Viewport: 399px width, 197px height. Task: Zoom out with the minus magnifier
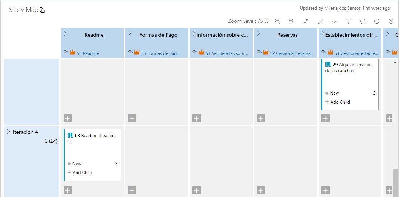click(277, 21)
